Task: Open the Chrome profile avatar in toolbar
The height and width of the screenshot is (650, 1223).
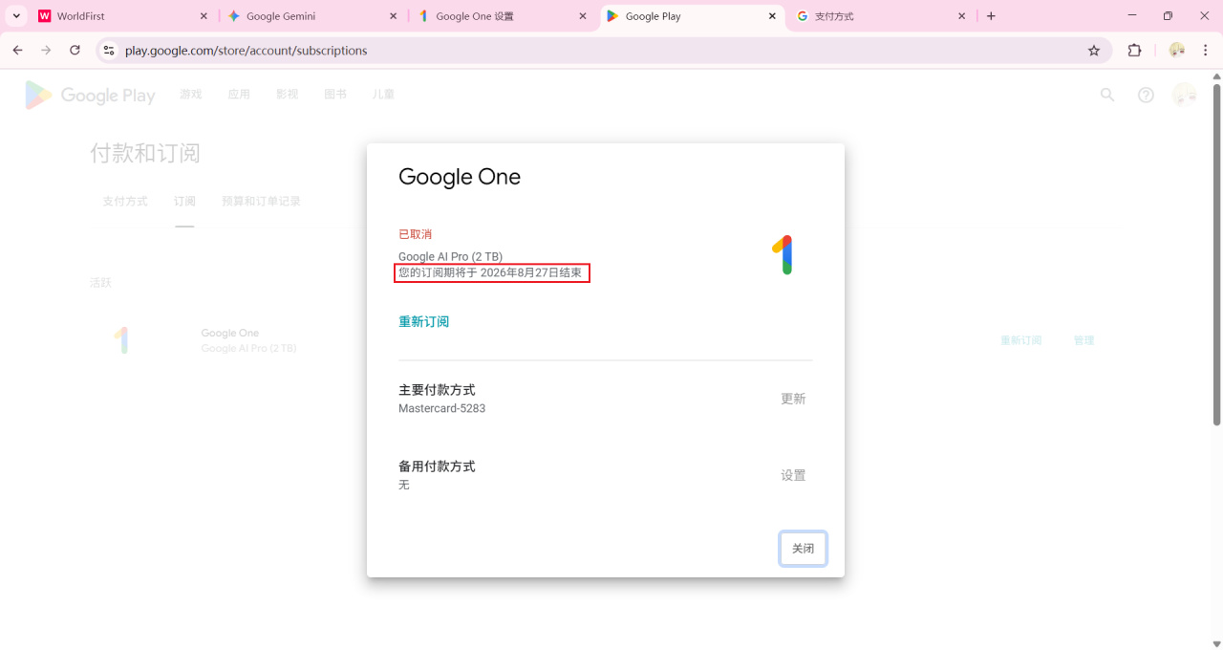Action: tap(1176, 51)
